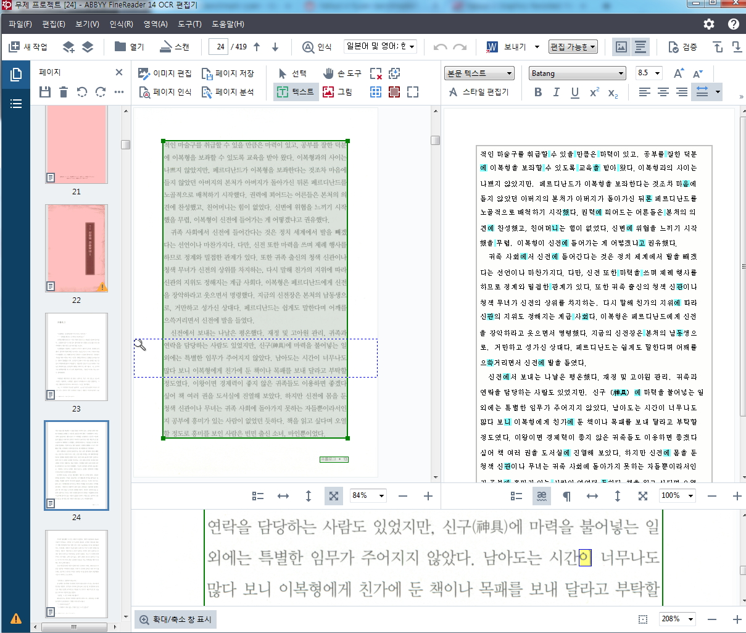Expand the 보내기 send options arrow
746x633 pixels.
pos(537,47)
